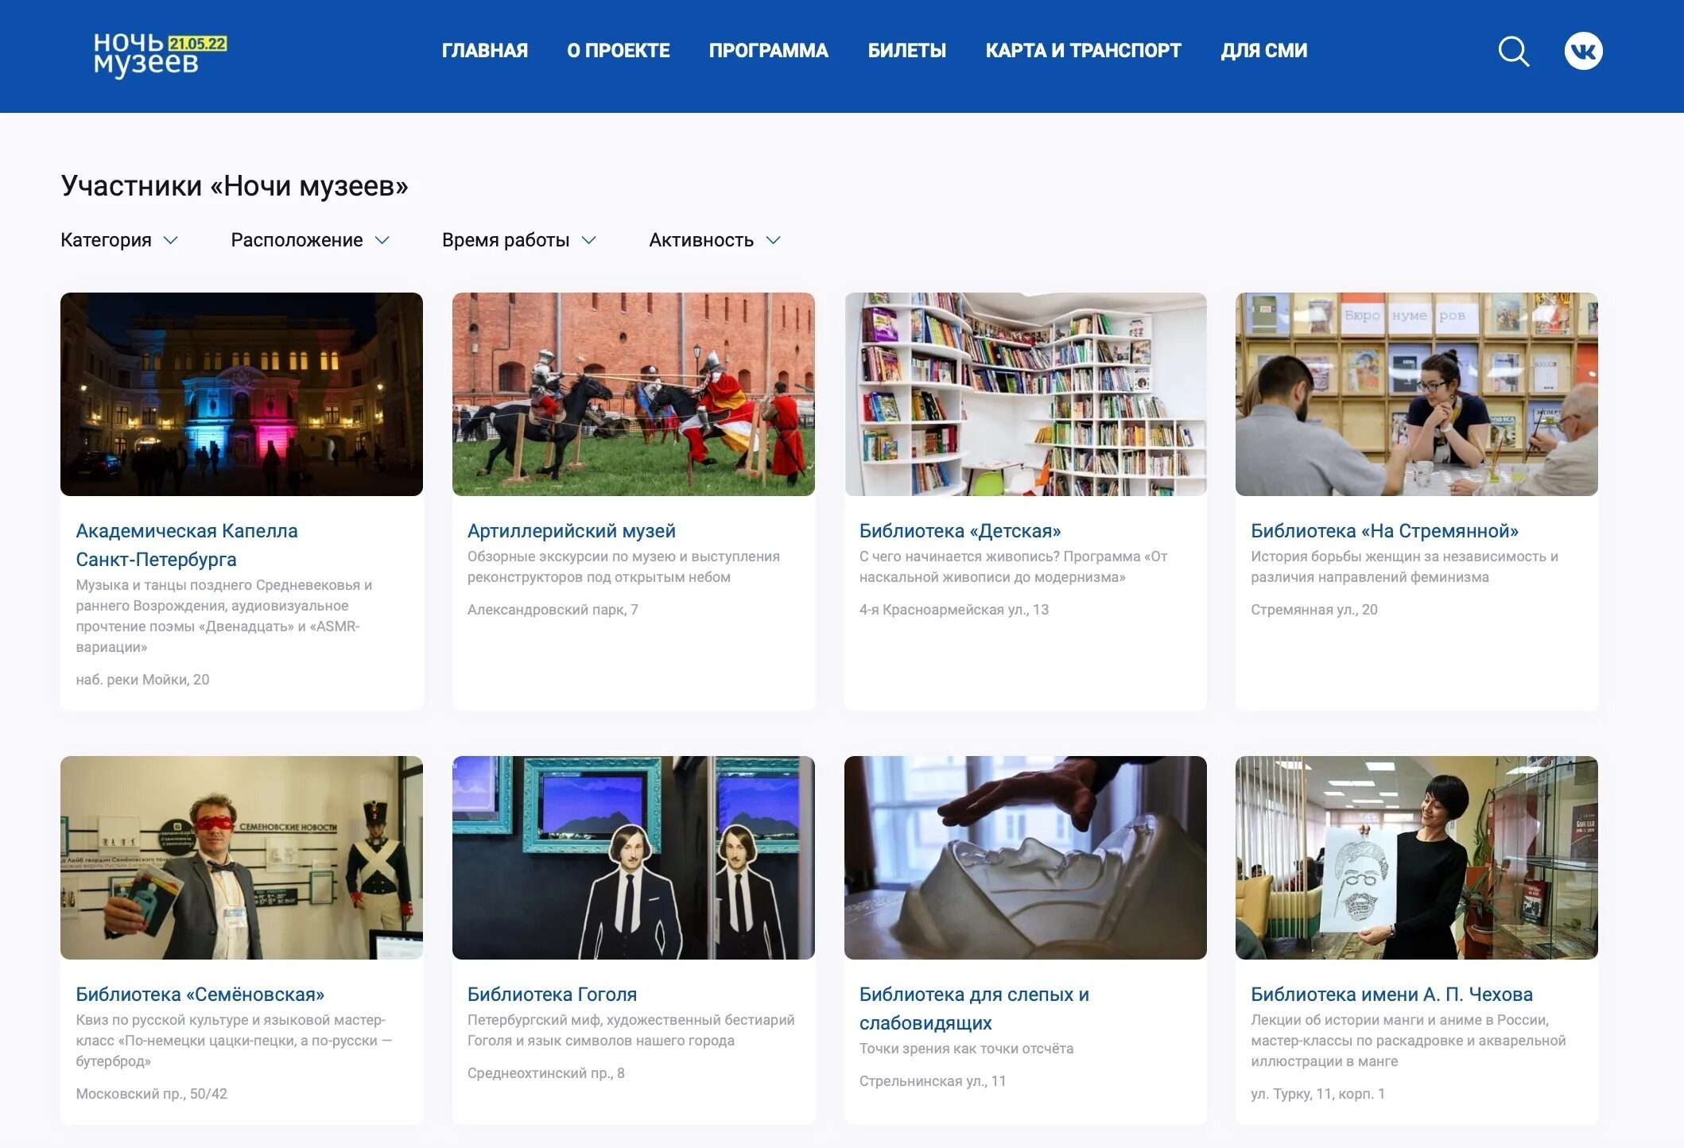
Task: Select Программа in the navigation bar
Action: click(768, 51)
